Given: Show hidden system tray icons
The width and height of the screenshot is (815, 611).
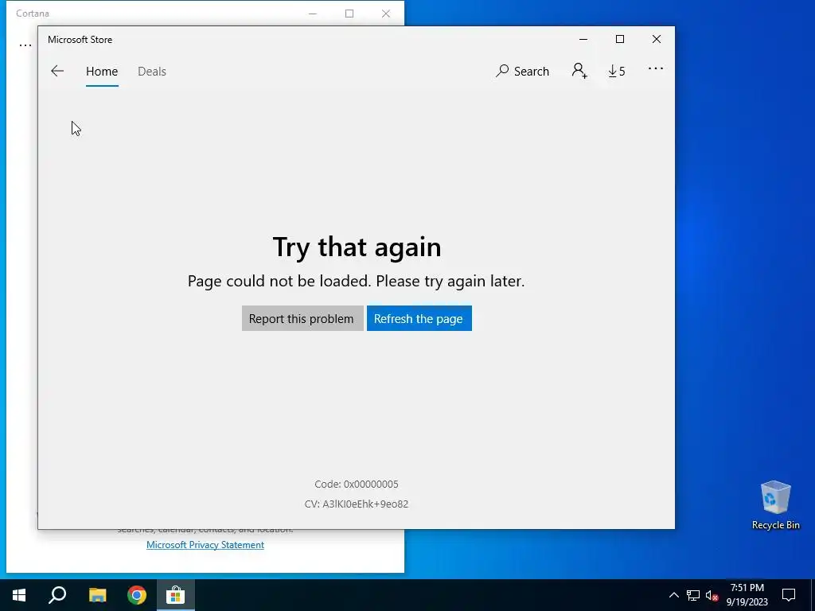Looking at the screenshot, I should coord(673,595).
